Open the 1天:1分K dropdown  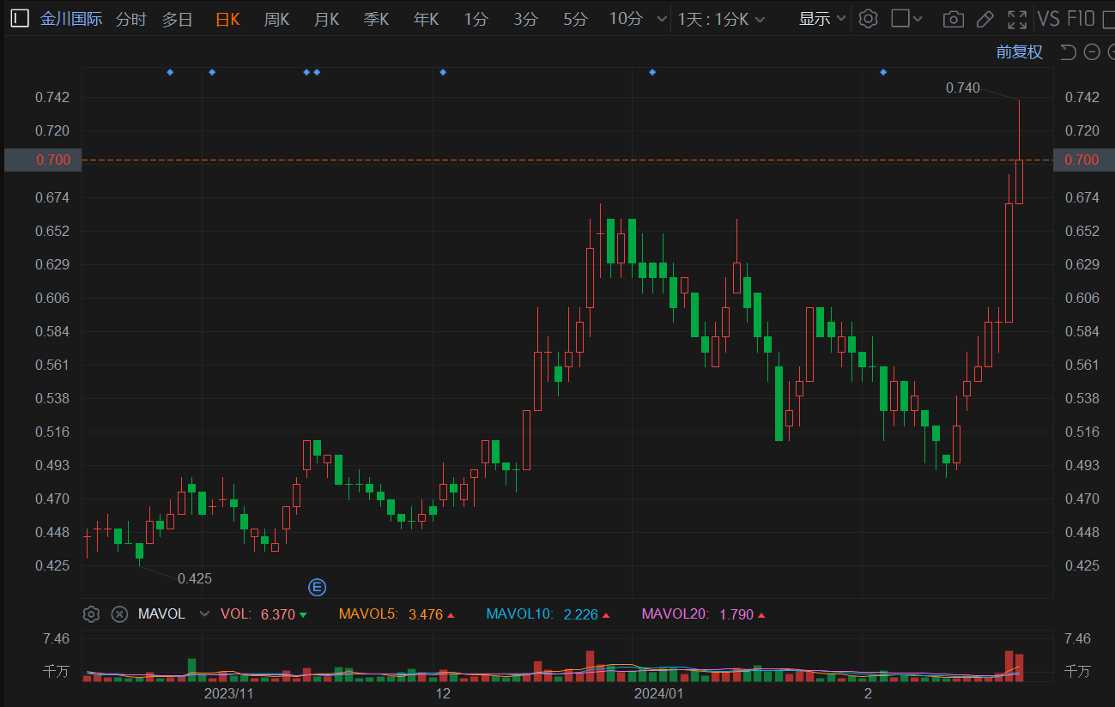(720, 19)
